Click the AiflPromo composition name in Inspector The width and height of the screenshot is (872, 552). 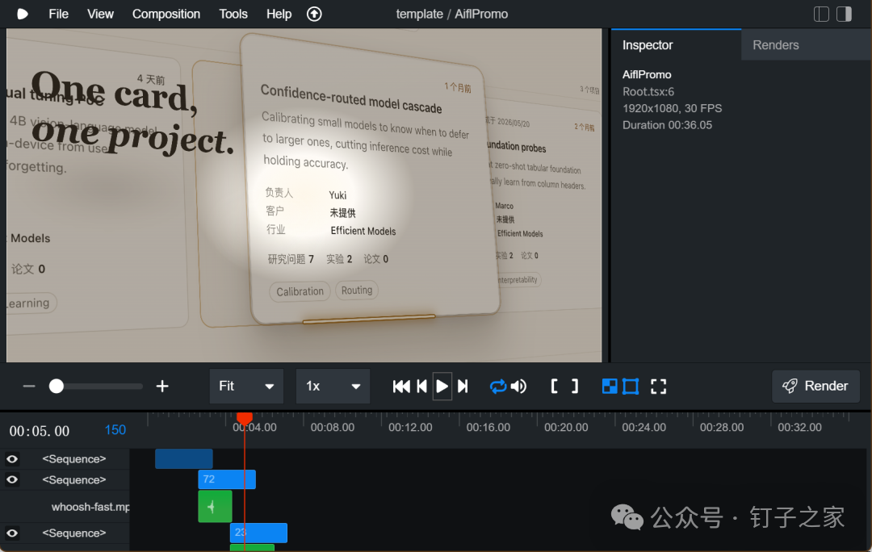[647, 74]
